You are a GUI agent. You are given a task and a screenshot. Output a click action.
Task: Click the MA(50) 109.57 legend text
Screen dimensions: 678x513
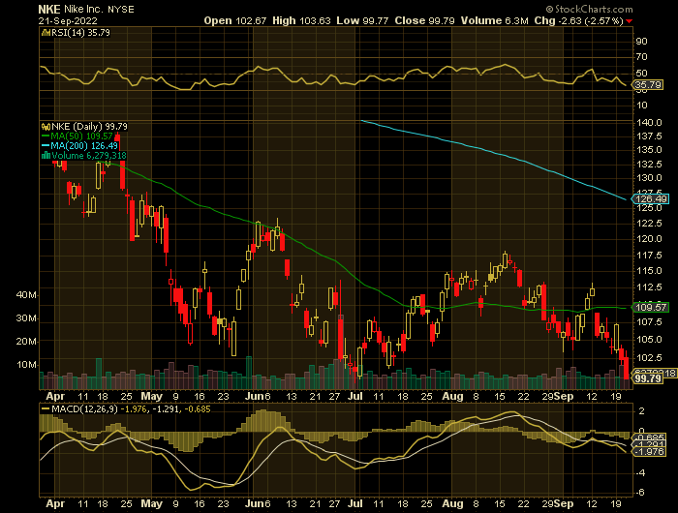pos(81,136)
